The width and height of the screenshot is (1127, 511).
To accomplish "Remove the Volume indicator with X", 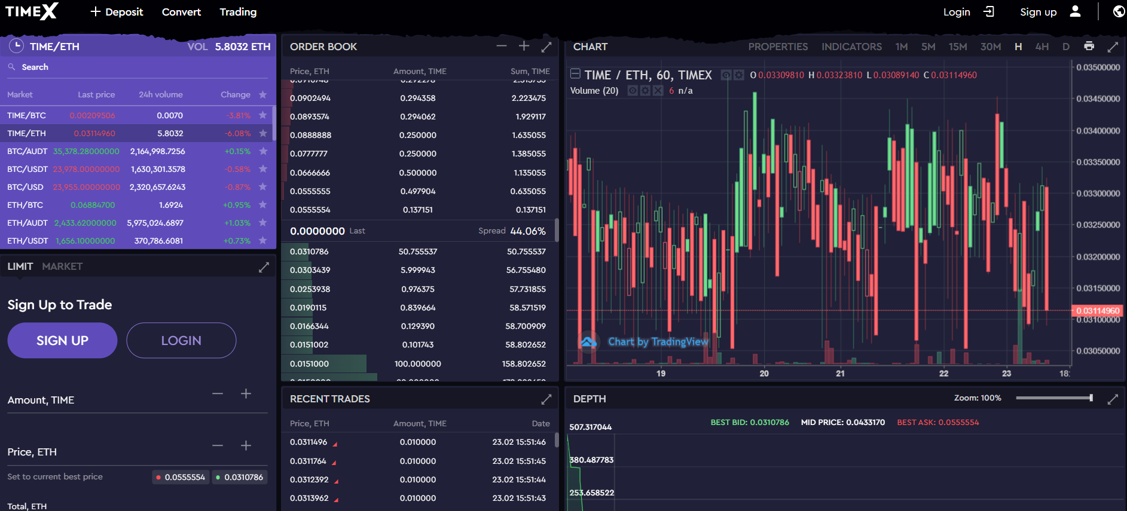I will 658,91.
